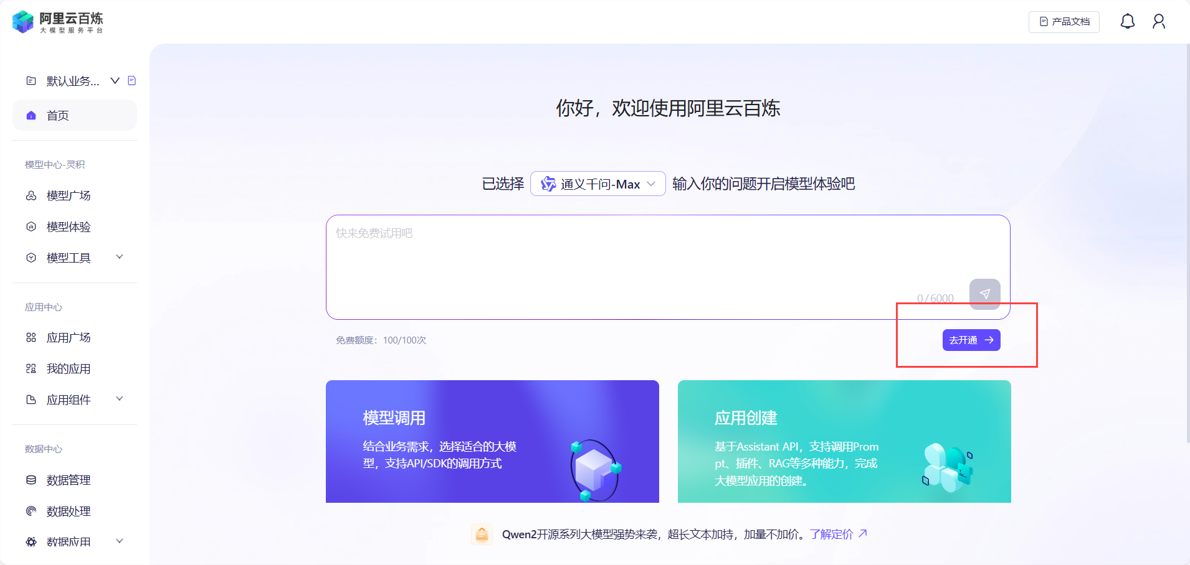The height and width of the screenshot is (565, 1190).
Task: Click the 数据应用 gear icon
Action: (x=31, y=542)
